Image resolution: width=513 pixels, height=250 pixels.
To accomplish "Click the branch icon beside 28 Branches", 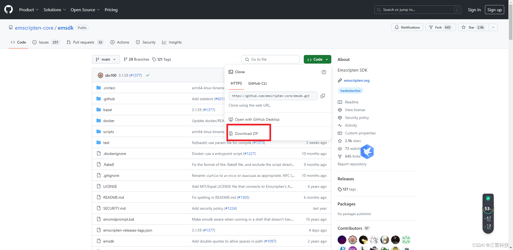I will pos(126,59).
